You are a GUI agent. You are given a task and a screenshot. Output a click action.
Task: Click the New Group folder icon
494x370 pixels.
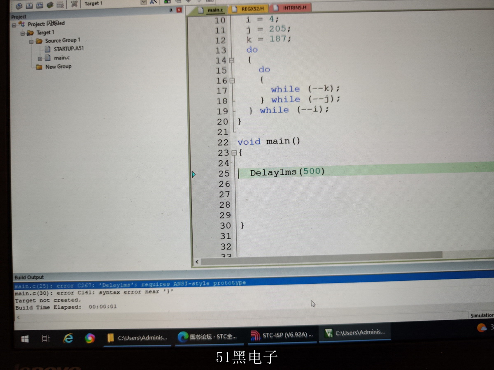tap(39, 67)
